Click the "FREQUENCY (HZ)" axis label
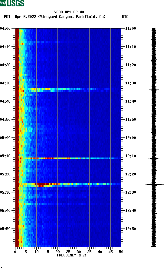Screen dimensions: 167x271 click(71, 255)
